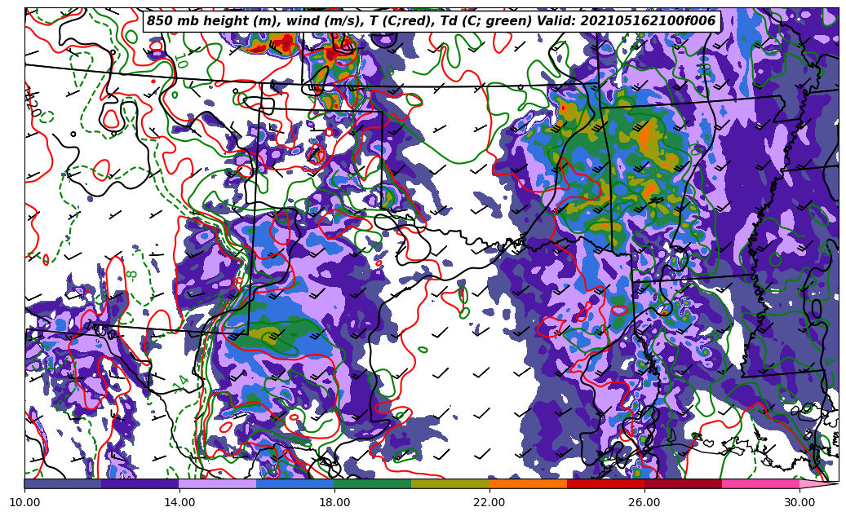The height and width of the screenshot is (516, 846).
Task: Choose the olive 20-22 colorbar segment
Action: pos(450,483)
